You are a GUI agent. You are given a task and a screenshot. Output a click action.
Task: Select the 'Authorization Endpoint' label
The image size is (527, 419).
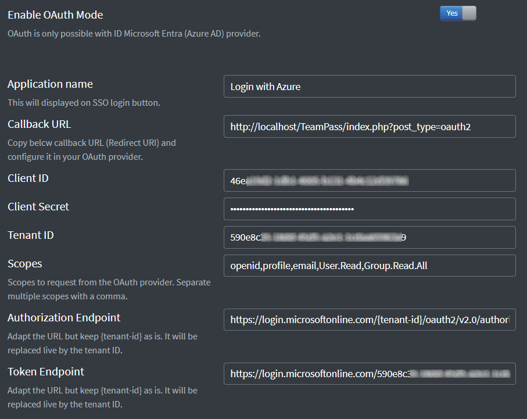pyautogui.click(x=64, y=318)
